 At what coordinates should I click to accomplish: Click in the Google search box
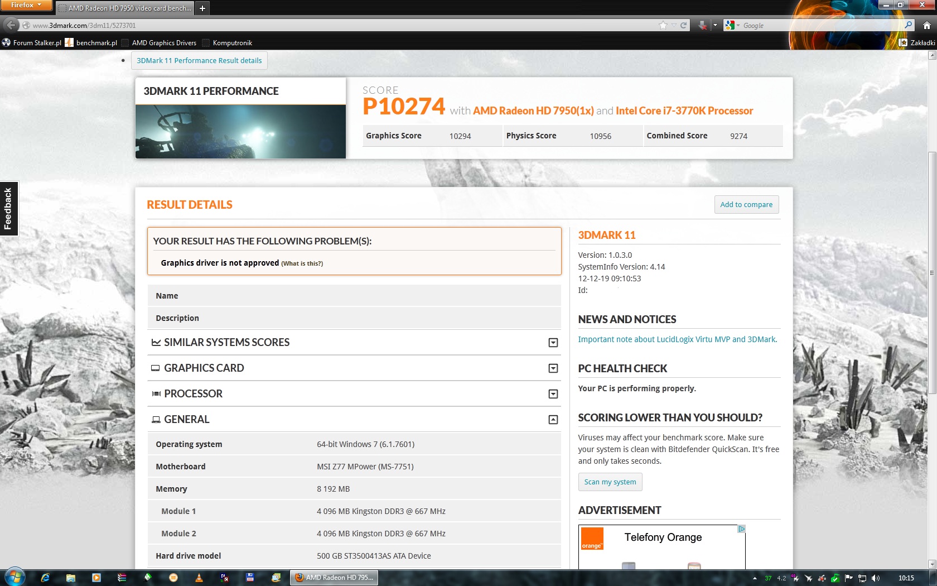pos(820,25)
